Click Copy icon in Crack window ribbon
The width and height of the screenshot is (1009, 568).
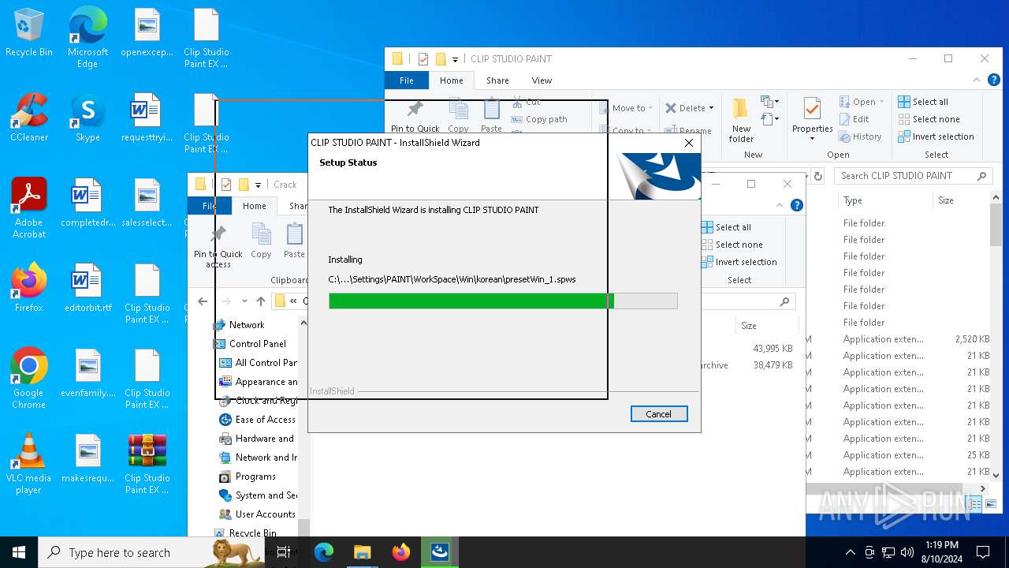point(261,241)
